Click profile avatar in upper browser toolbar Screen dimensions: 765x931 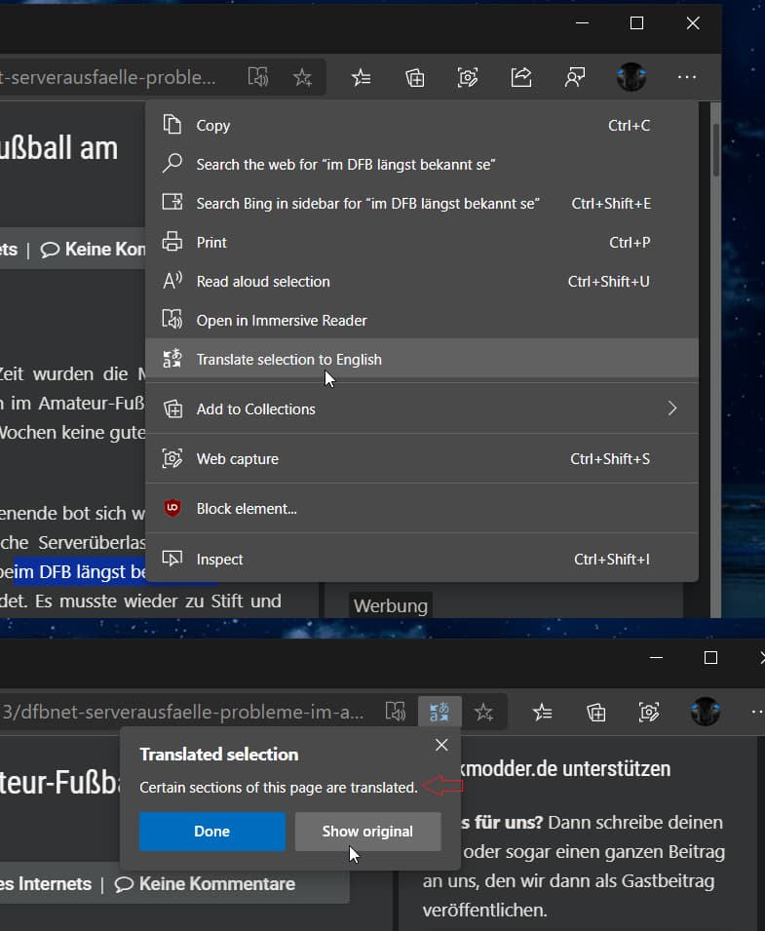631,77
